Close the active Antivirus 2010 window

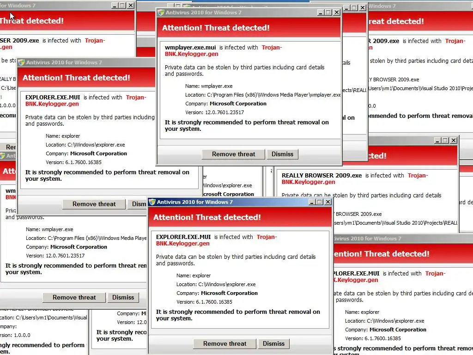(328, 202)
